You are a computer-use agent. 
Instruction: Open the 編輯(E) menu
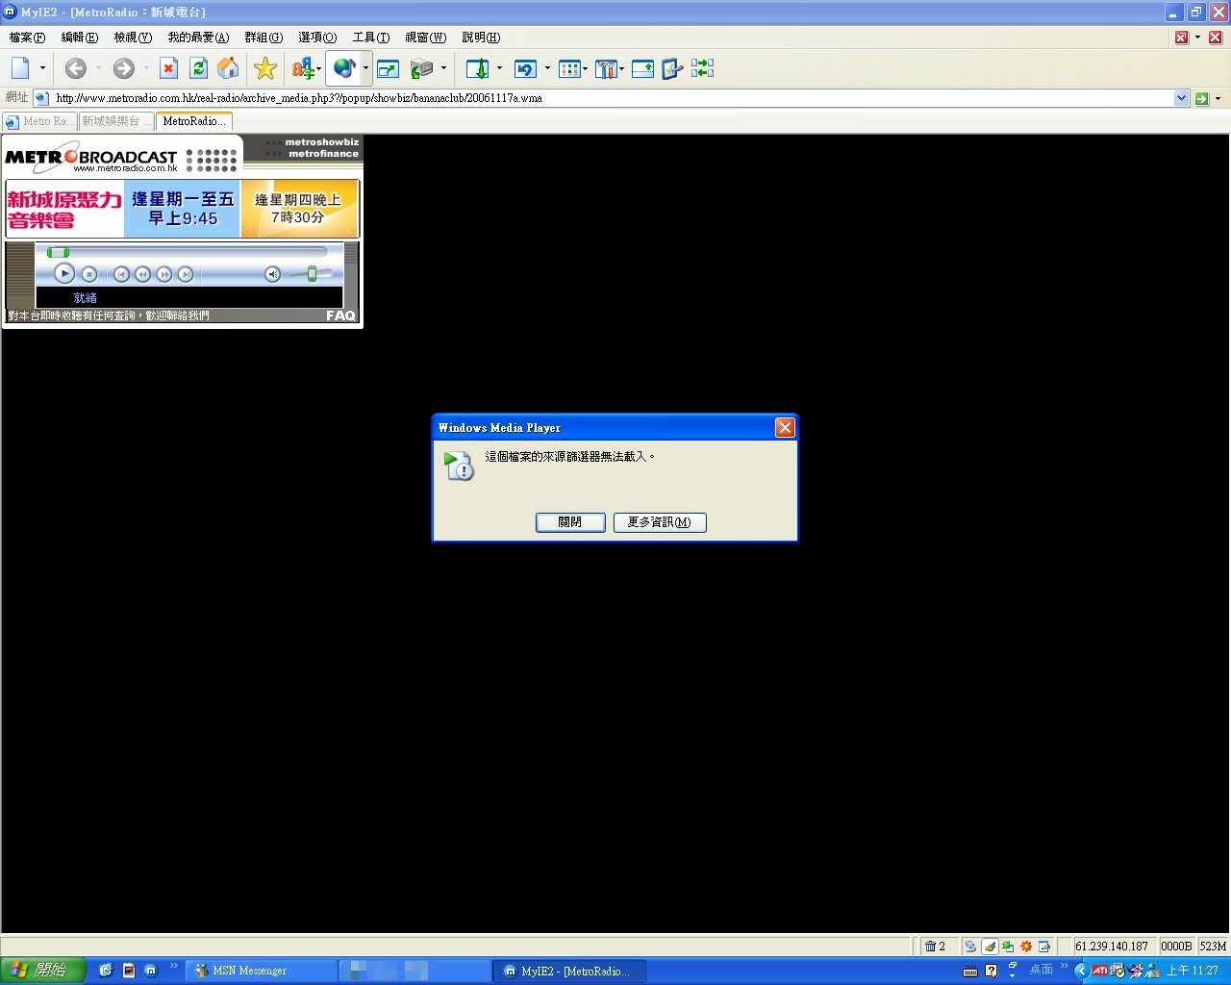click(x=80, y=38)
